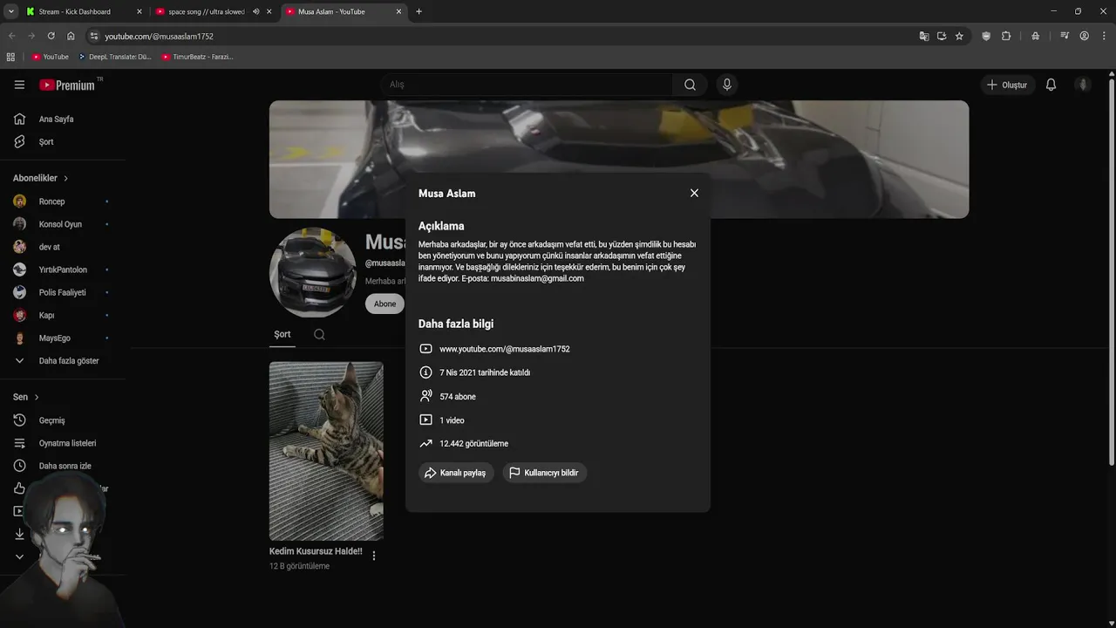Open Daha sonra izle watch later
This screenshot has width=1116, height=628.
point(63,466)
